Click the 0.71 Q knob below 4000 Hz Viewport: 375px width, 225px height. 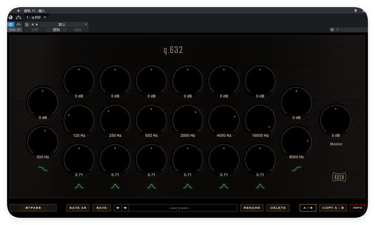(224, 159)
